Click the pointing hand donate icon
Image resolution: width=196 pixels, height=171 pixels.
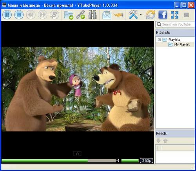(119, 15)
